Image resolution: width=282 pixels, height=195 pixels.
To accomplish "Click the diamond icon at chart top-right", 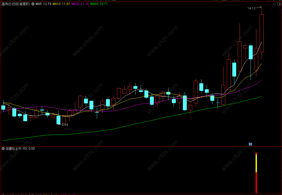I will point(274,4).
